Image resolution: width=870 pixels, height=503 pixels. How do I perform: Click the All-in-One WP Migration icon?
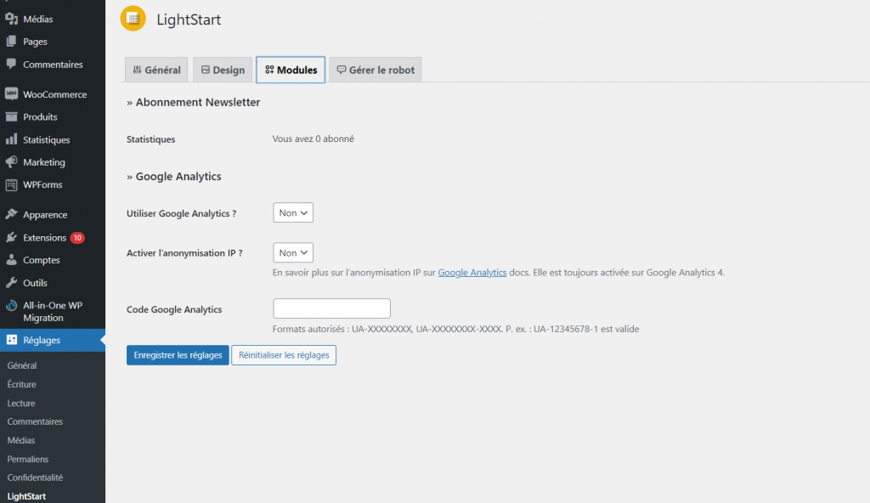click(12, 306)
